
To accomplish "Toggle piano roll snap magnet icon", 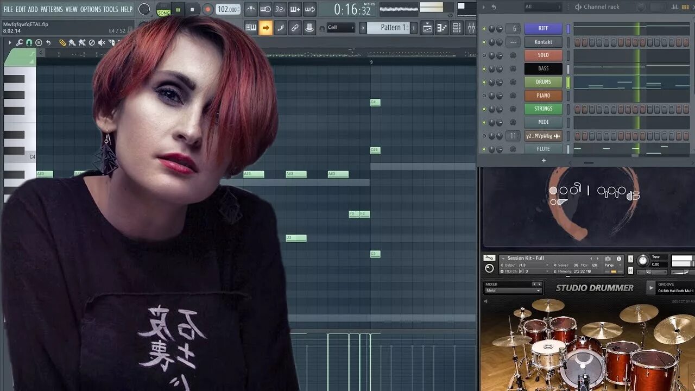I will click(x=29, y=43).
